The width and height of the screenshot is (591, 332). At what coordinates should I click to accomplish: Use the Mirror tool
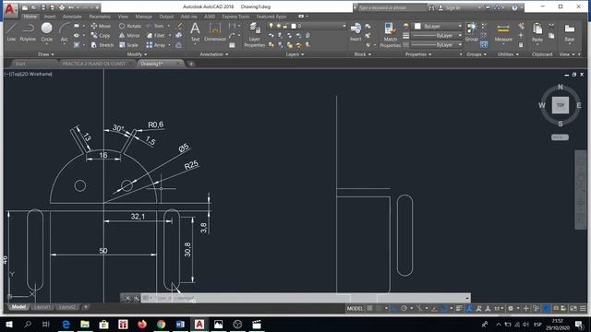coord(129,35)
